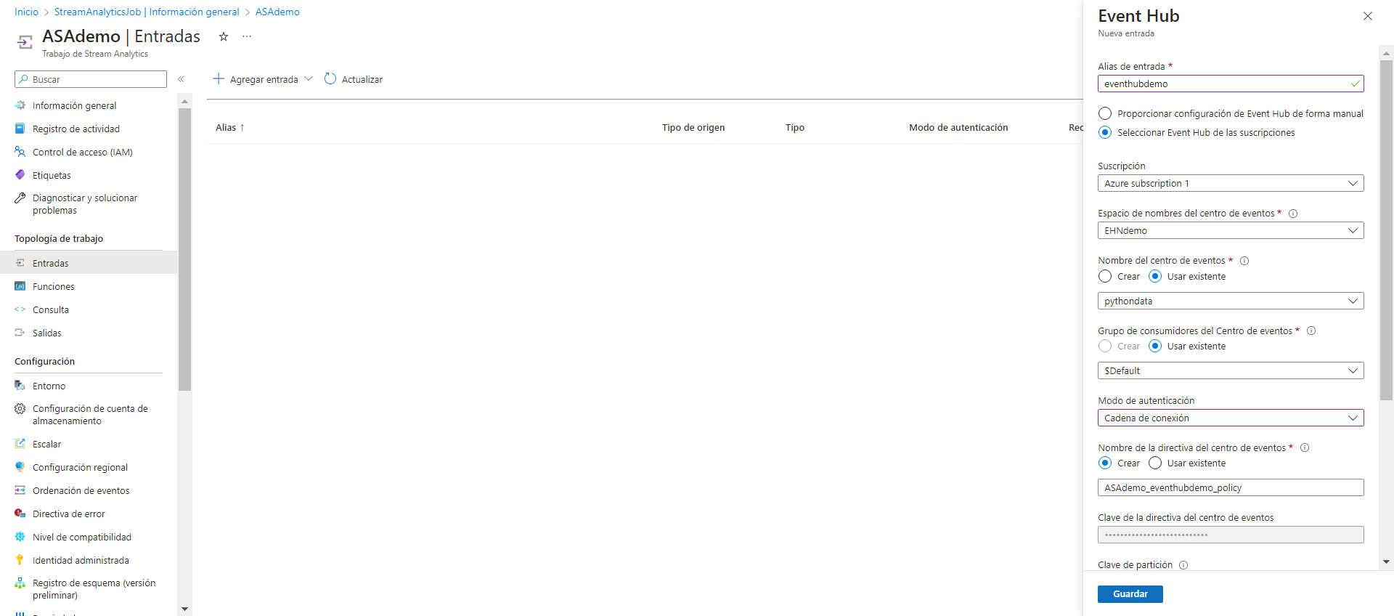The height and width of the screenshot is (616, 1394).
Task: Expand the Modo de autenticación dropdown
Action: [x=1230, y=418]
